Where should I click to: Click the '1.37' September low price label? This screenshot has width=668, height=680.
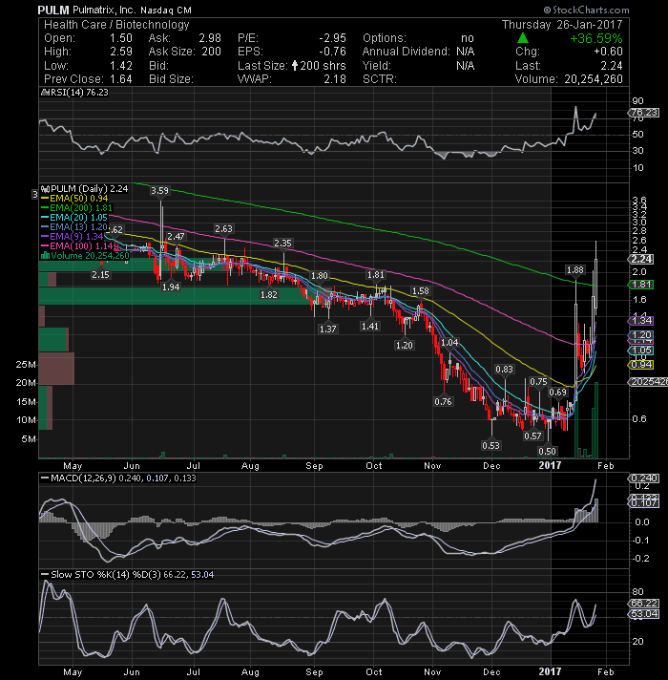[327, 329]
